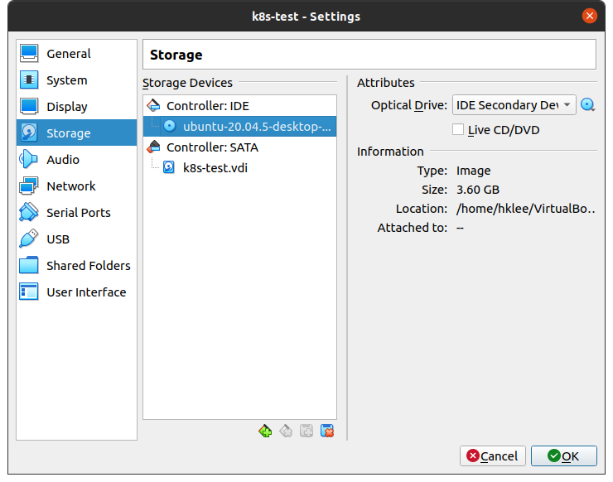Click the USB plug icon
Viewport: 613px width, 482px height.
click(29, 239)
